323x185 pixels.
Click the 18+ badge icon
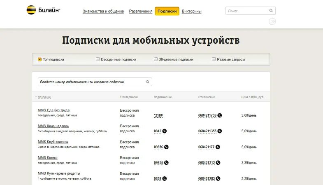point(272,21)
